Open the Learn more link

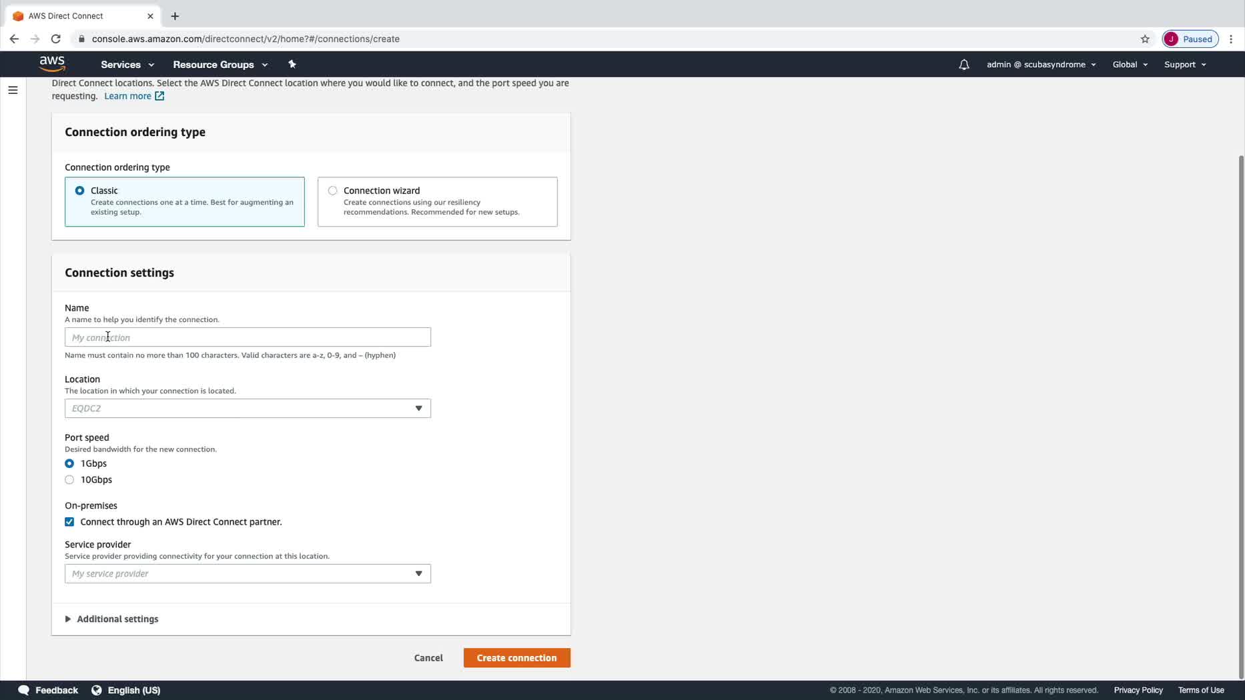pos(134,96)
